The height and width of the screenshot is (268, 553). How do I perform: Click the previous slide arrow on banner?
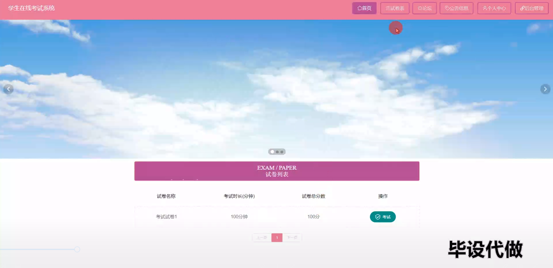[8, 89]
